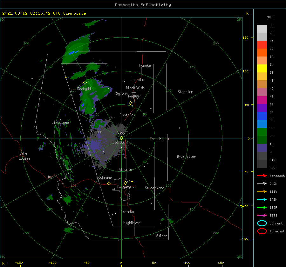Click the Airdrie city label
Screen dimensions: 286x267
(125, 170)
